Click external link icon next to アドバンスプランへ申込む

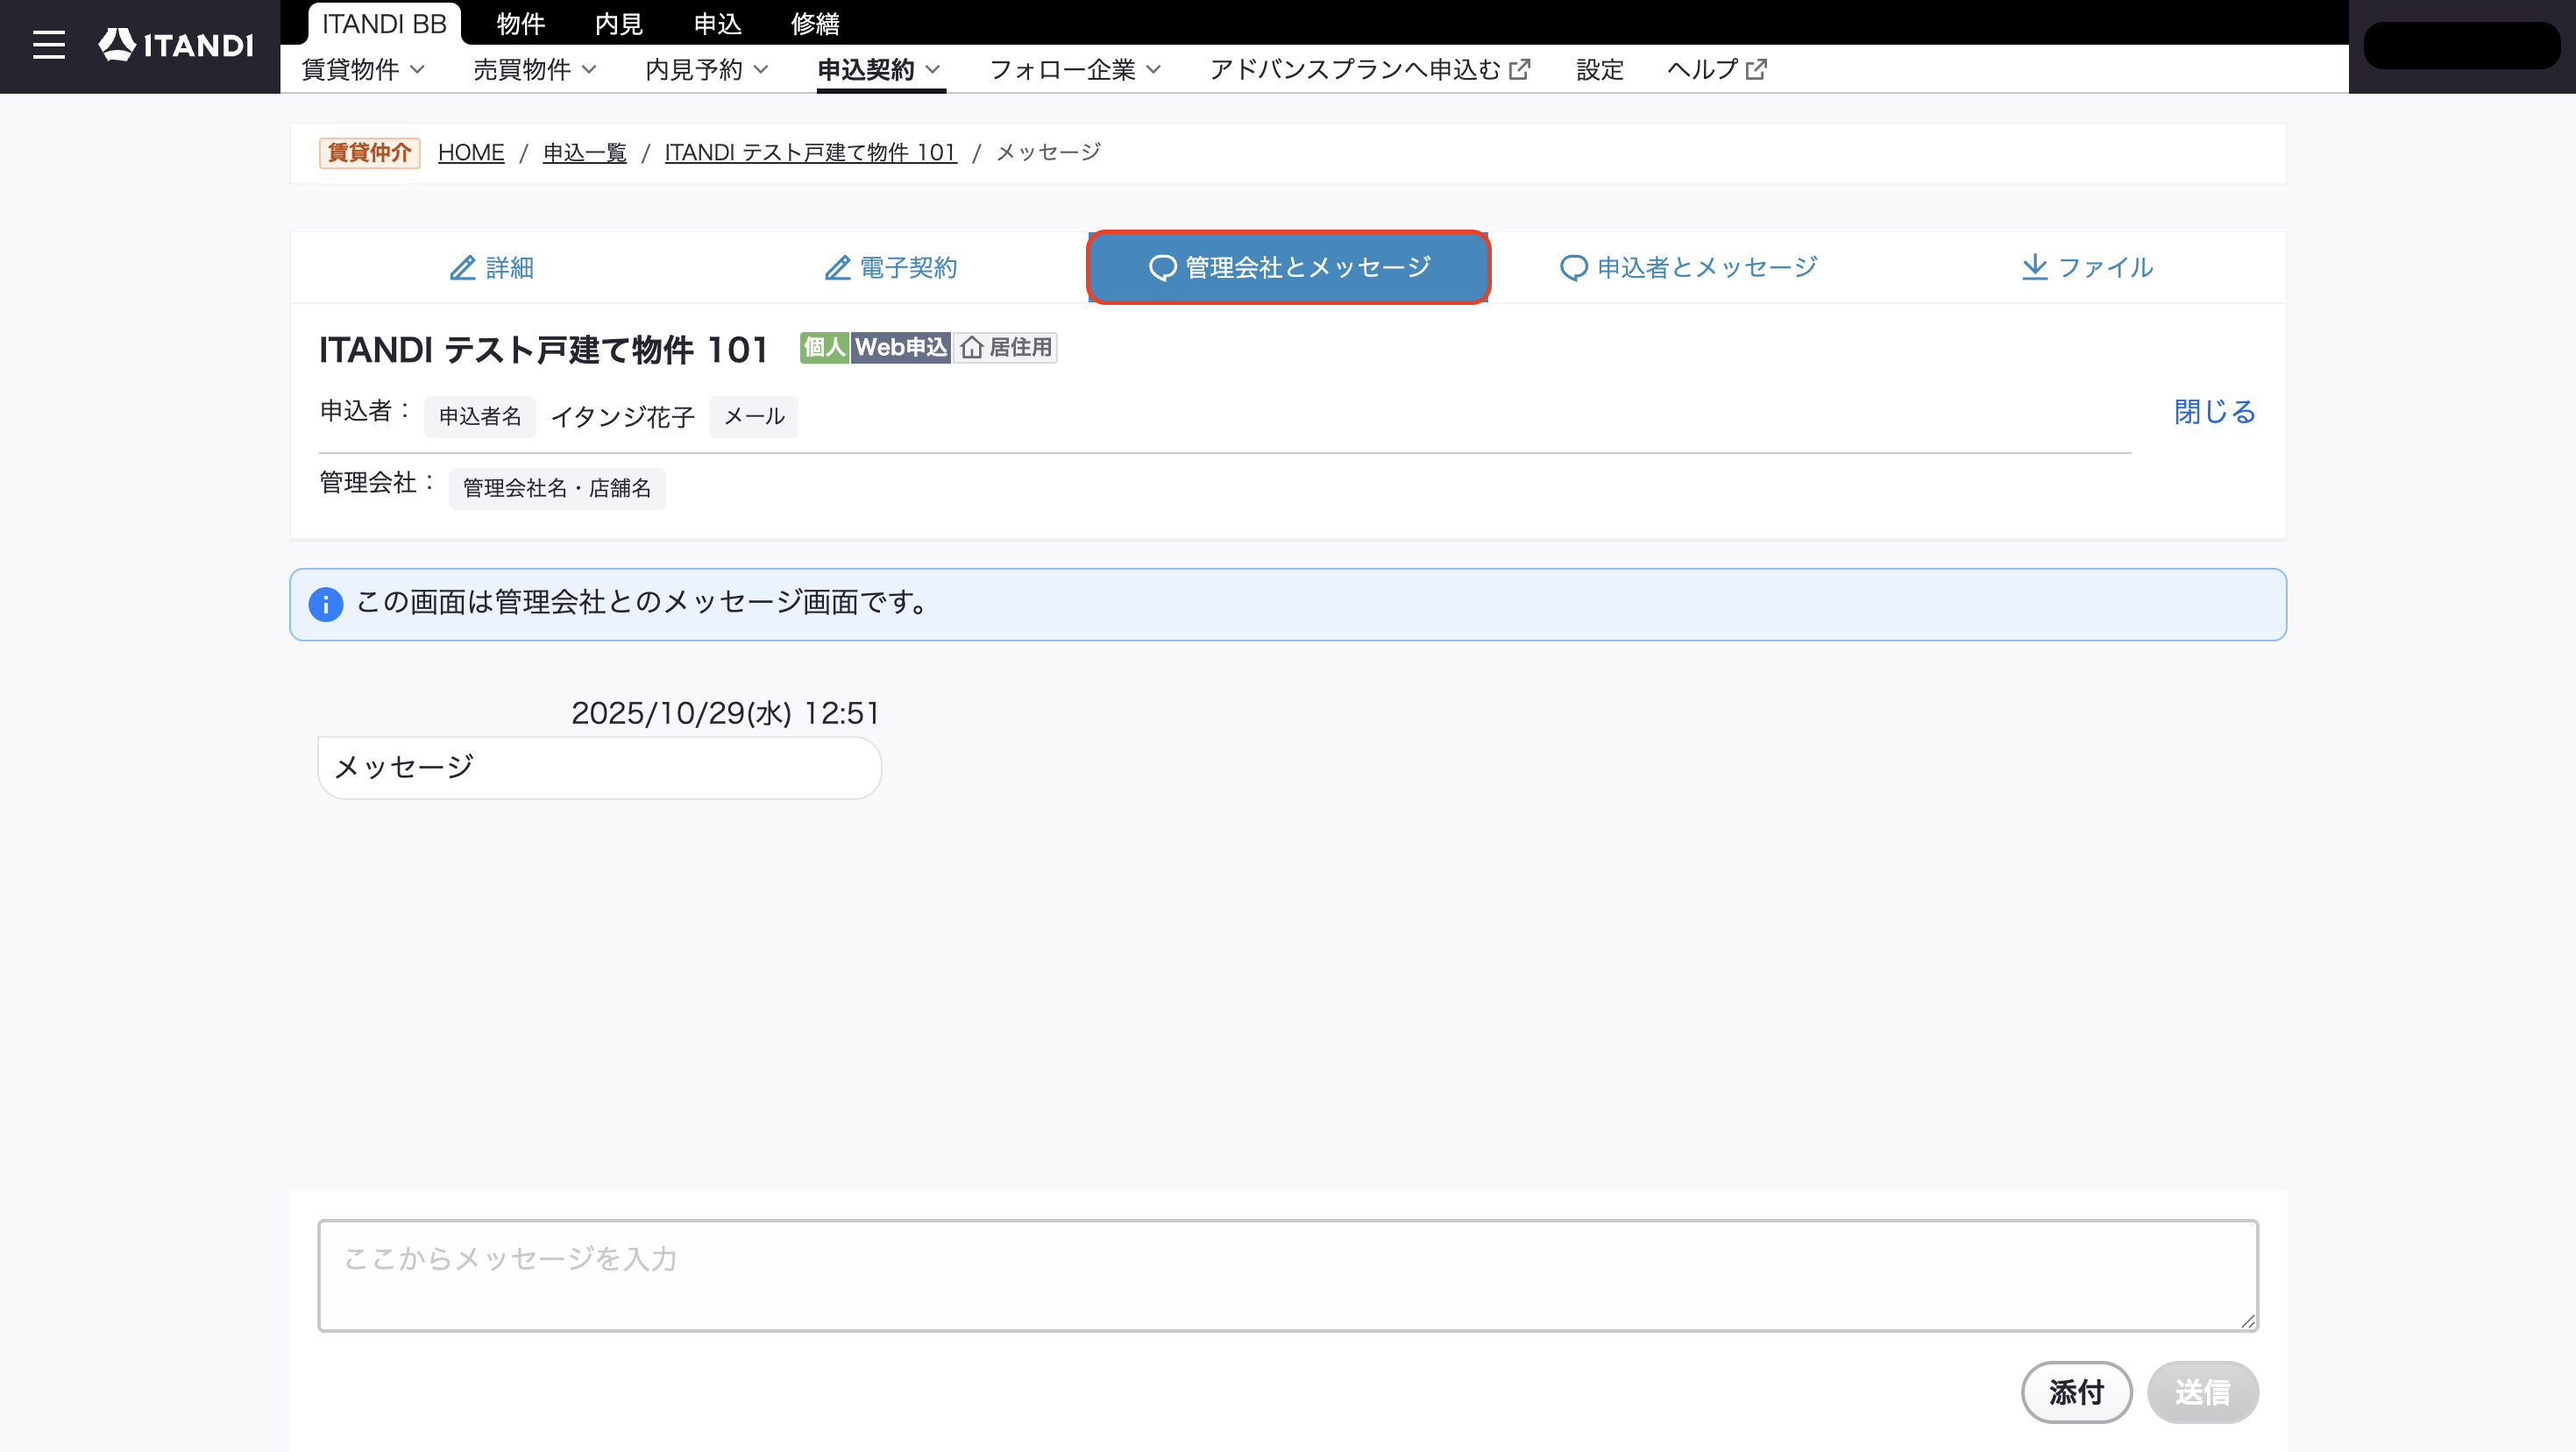[1520, 69]
